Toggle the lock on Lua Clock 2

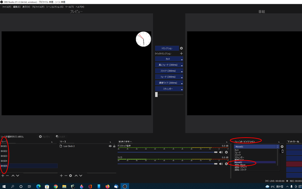(x=114, y=146)
